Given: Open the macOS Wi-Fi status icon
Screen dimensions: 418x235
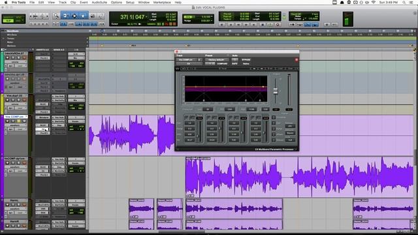Looking at the screenshot, I should click(x=374, y=3).
